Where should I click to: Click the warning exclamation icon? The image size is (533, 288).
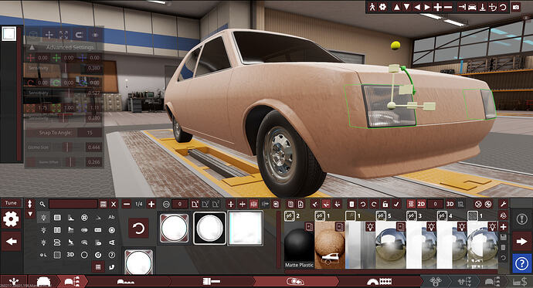(x=521, y=219)
